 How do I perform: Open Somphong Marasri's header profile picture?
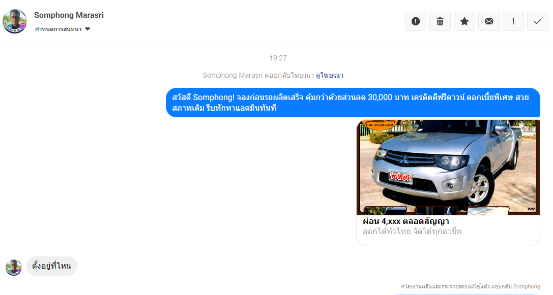[15, 21]
